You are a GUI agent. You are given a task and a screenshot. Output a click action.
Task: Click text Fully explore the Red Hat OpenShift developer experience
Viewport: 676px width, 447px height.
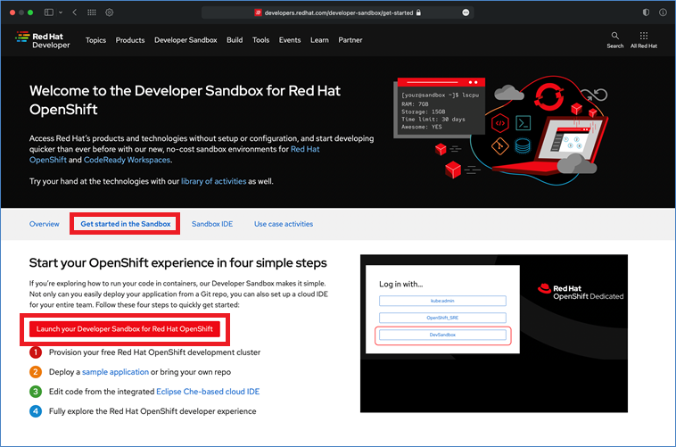coord(153,411)
